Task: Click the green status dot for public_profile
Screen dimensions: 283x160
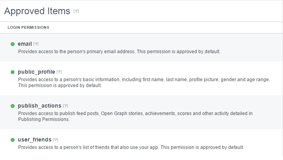Action: (x=13, y=72)
